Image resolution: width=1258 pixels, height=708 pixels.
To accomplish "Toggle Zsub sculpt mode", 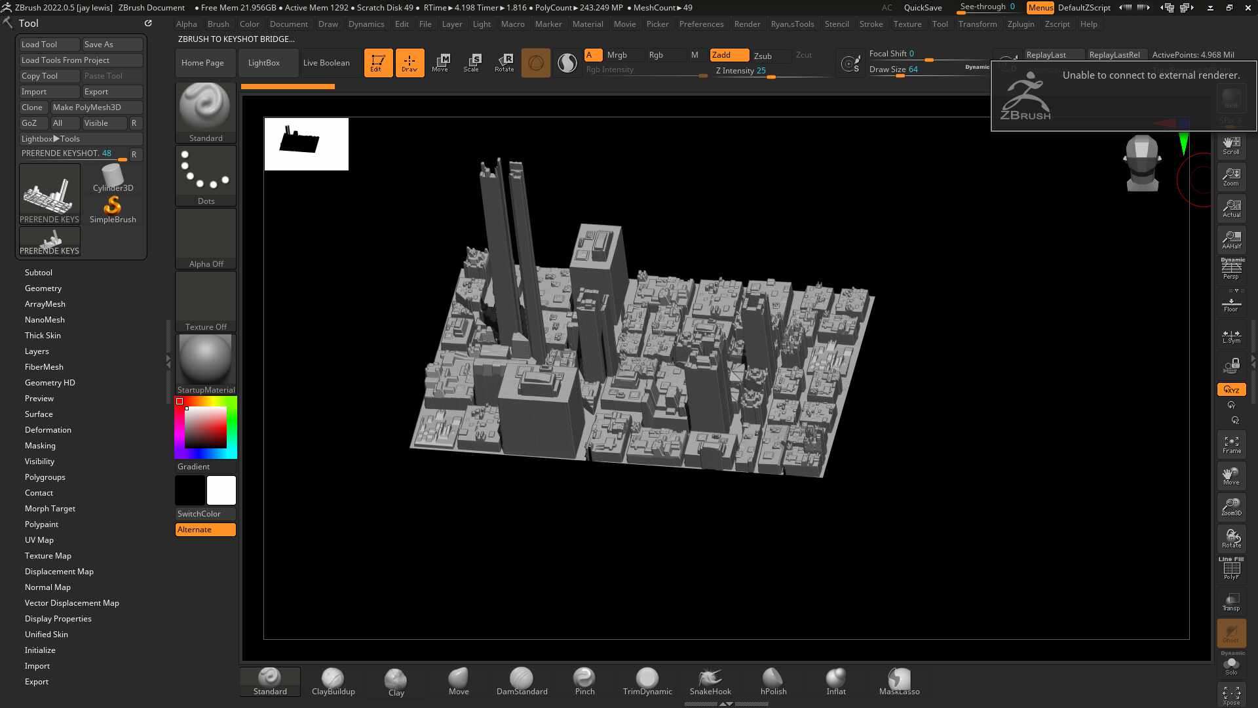I will [x=763, y=56].
